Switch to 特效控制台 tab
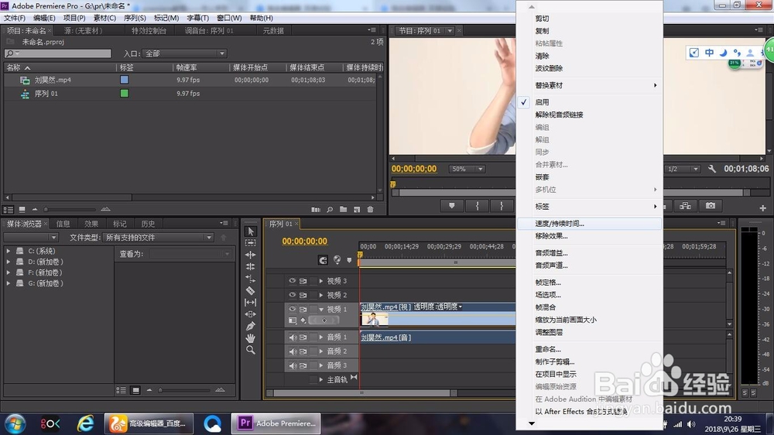This screenshot has height=435, width=774. (x=149, y=31)
